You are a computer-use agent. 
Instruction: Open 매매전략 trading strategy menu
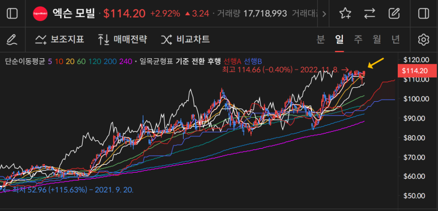(x=122, y=40)
